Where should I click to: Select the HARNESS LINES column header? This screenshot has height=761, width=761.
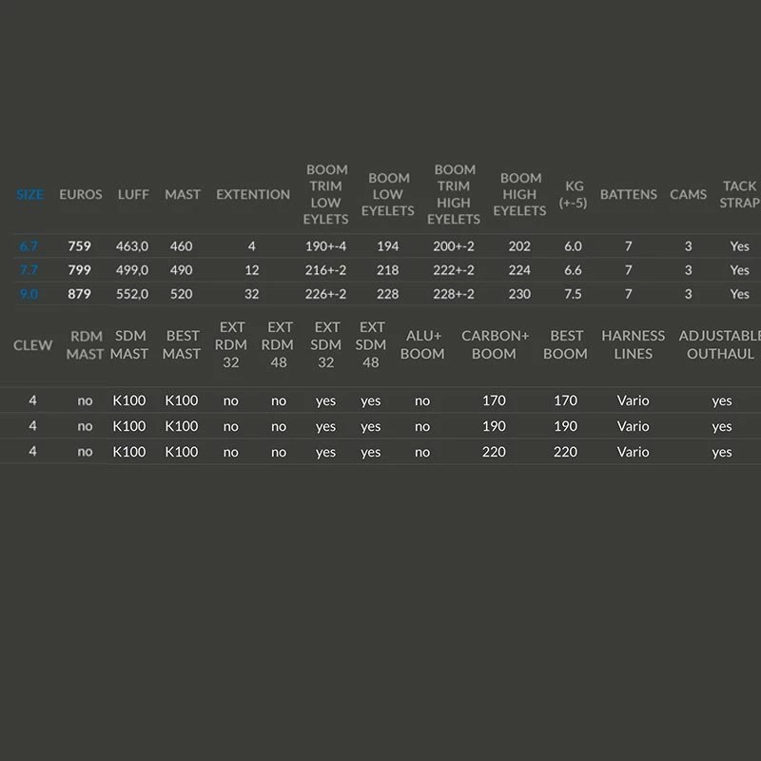point(633,345)
